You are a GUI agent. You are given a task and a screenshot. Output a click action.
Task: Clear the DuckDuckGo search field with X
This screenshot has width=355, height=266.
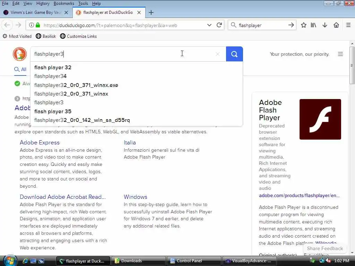tap(218, 54)
